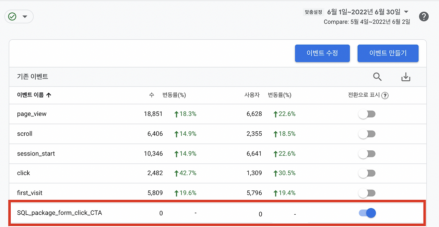
Task: Click the 전환으로 표시 column header
Action: 364,95
